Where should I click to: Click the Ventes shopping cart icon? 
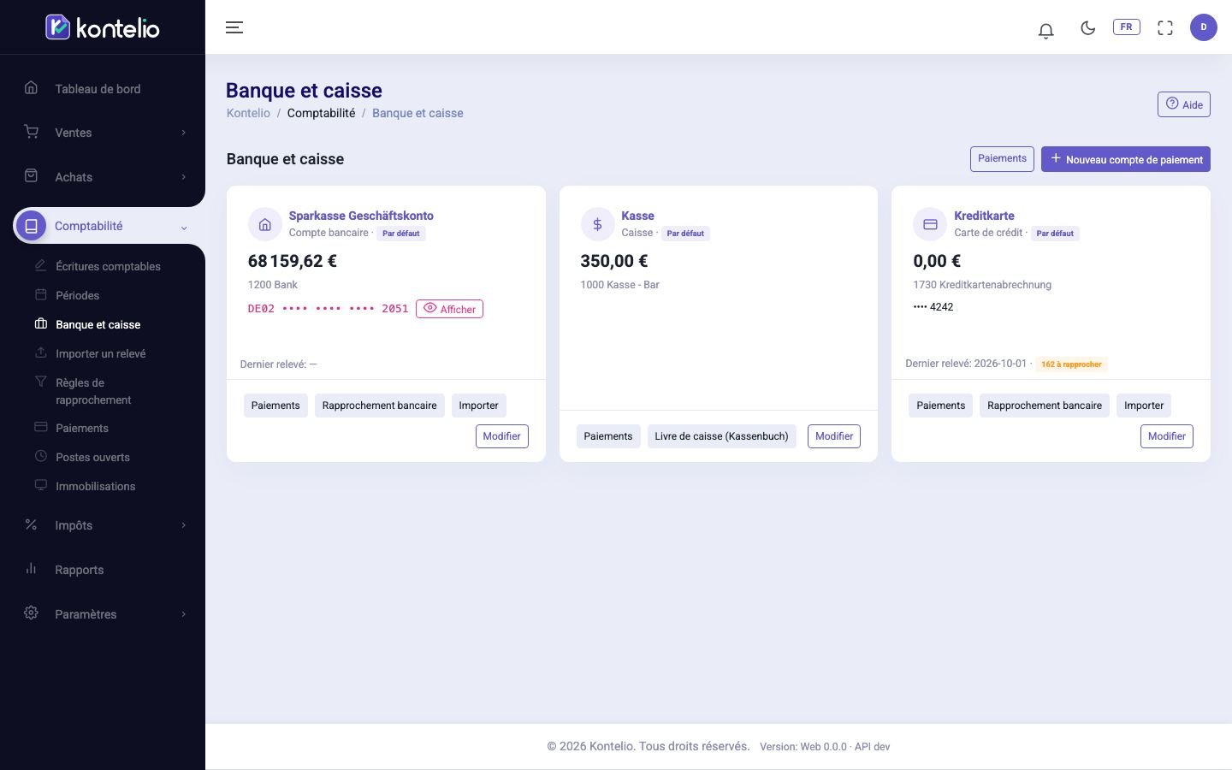coord(31,132)
